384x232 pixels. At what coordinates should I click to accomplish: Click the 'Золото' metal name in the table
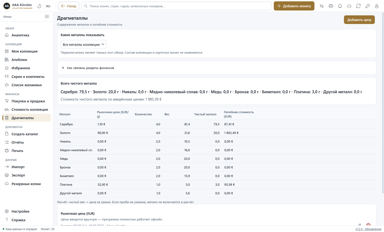(x=65, y=133)
